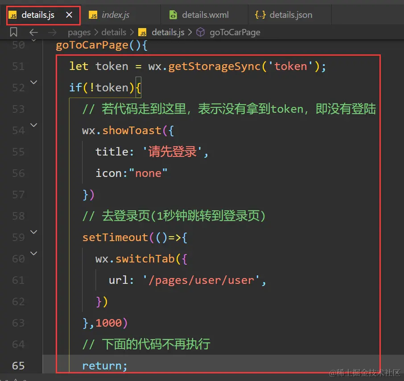This screenshot has height=381, width=404.
Task: Click the "none" value on line 56
Action: pos(148,173)
